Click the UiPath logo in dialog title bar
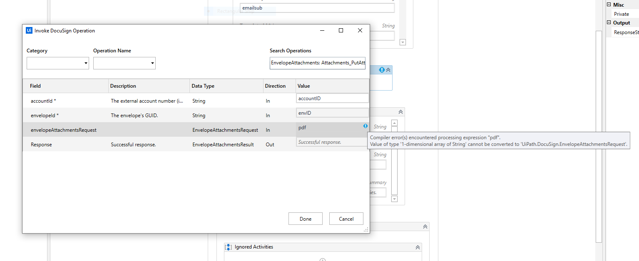 (29, 30)
